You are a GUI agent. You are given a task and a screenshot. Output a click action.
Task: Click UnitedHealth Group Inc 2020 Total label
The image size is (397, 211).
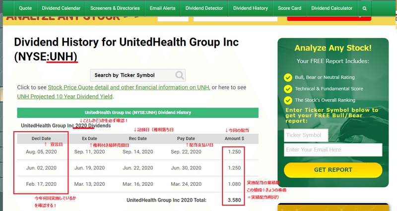tap(166, 200)
